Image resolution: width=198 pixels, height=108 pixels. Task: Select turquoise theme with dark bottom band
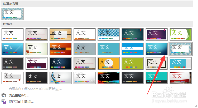156,78
